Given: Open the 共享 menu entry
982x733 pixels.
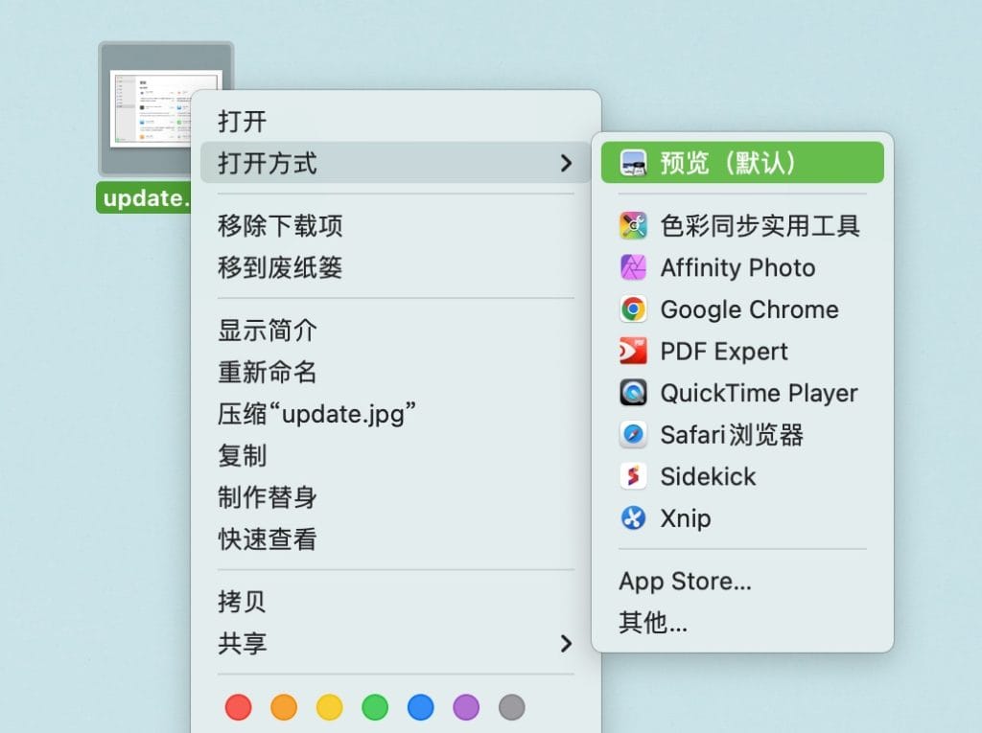Looking at the screenshot, I should pyautogui.click(x=395, y=644).
